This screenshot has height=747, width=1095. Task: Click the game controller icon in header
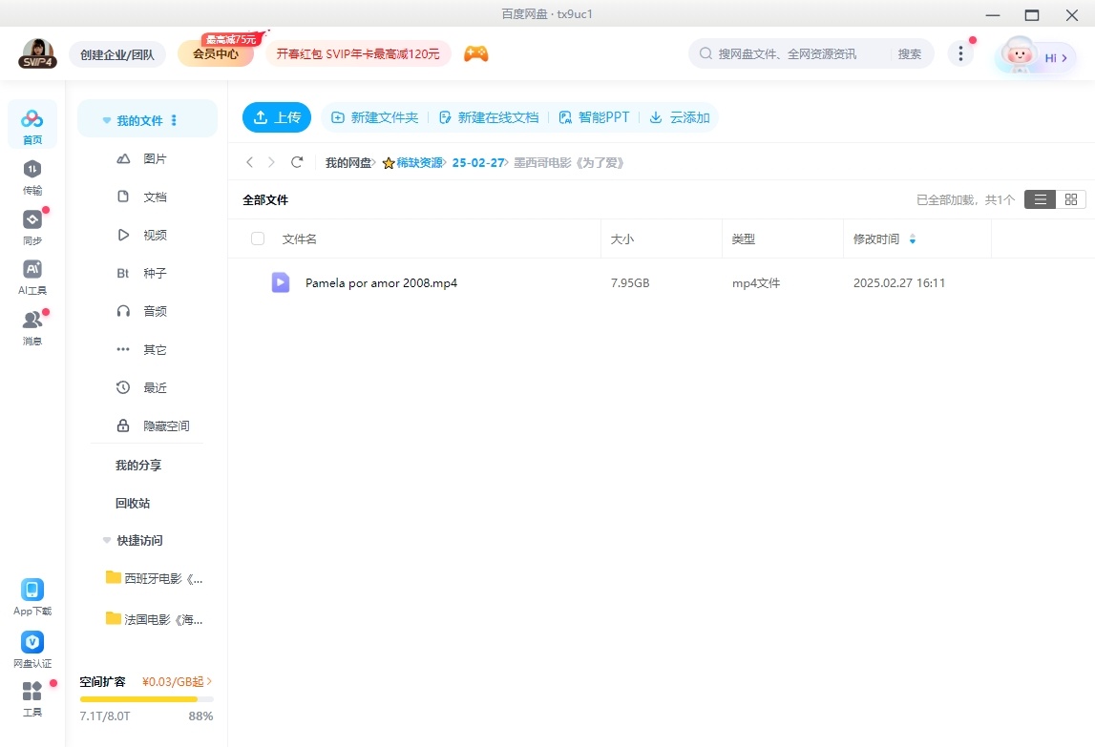(475, 54)
